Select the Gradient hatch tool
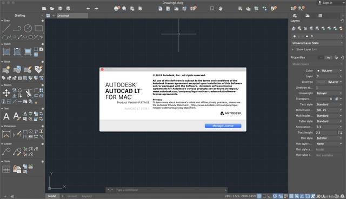The height and width of the screenshot is (199, 346). click(x=28, y=52)
